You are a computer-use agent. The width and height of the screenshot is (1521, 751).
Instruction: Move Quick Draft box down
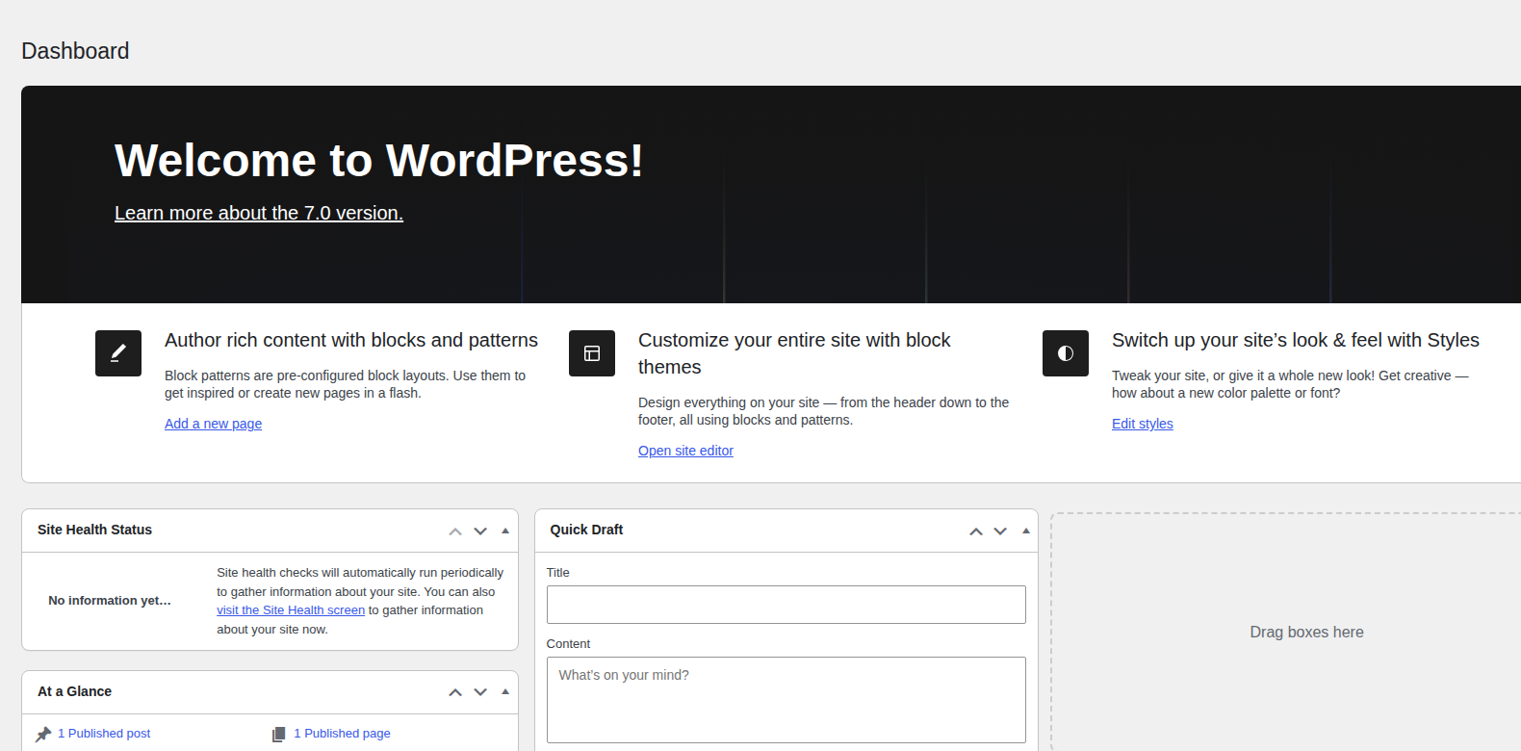pyautogui.click(x=1000, y=531)
